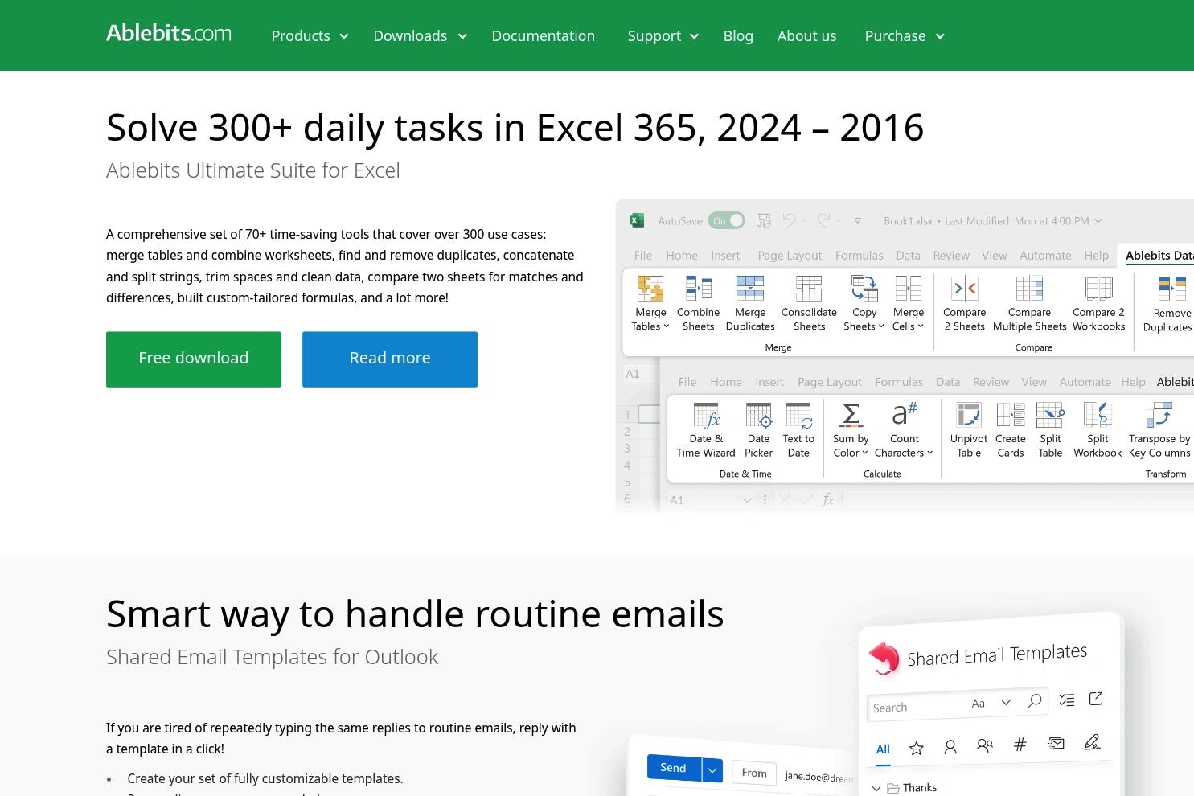
Task: Select the Compare 2 Sheets icon
Action: click(x=964, y=289)
